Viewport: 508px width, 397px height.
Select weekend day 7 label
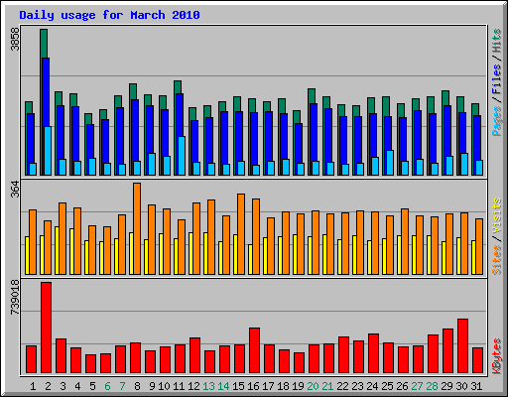click(x=122, y=386)
